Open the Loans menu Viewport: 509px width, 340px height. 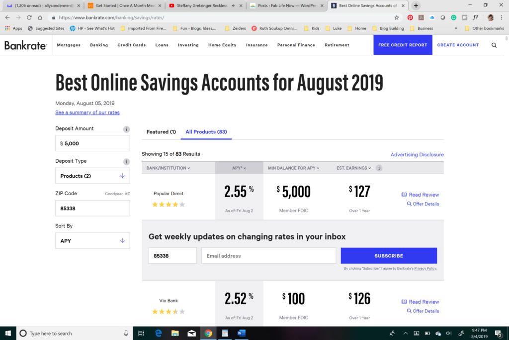click(x=162, y=45)
